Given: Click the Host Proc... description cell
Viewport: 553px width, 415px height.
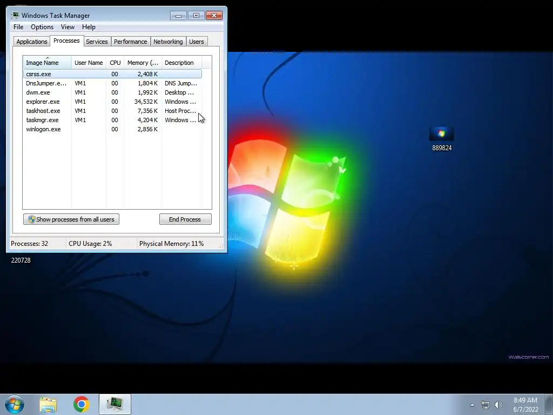Looking at the screenshot, I should click(x=180, y=111).
